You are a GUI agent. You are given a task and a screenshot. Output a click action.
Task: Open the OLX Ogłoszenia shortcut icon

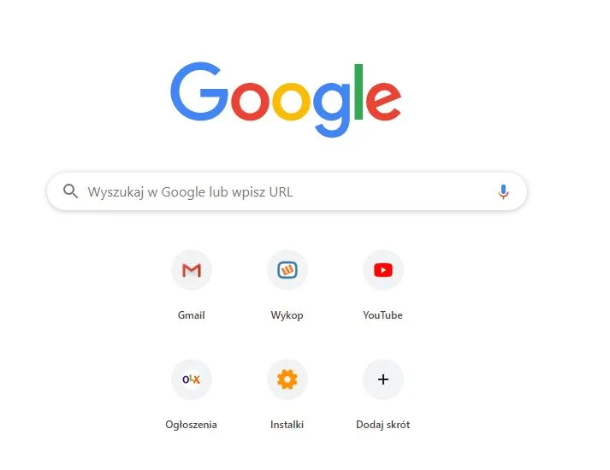(x=192, y=379)
